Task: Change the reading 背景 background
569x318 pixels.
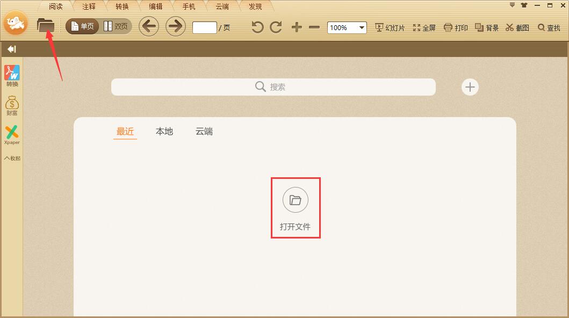Action: 486,27
